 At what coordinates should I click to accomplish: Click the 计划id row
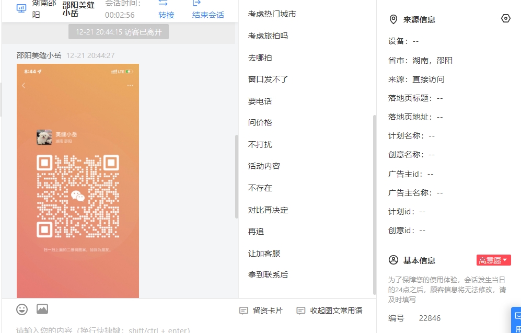click(x=407, y=212)
